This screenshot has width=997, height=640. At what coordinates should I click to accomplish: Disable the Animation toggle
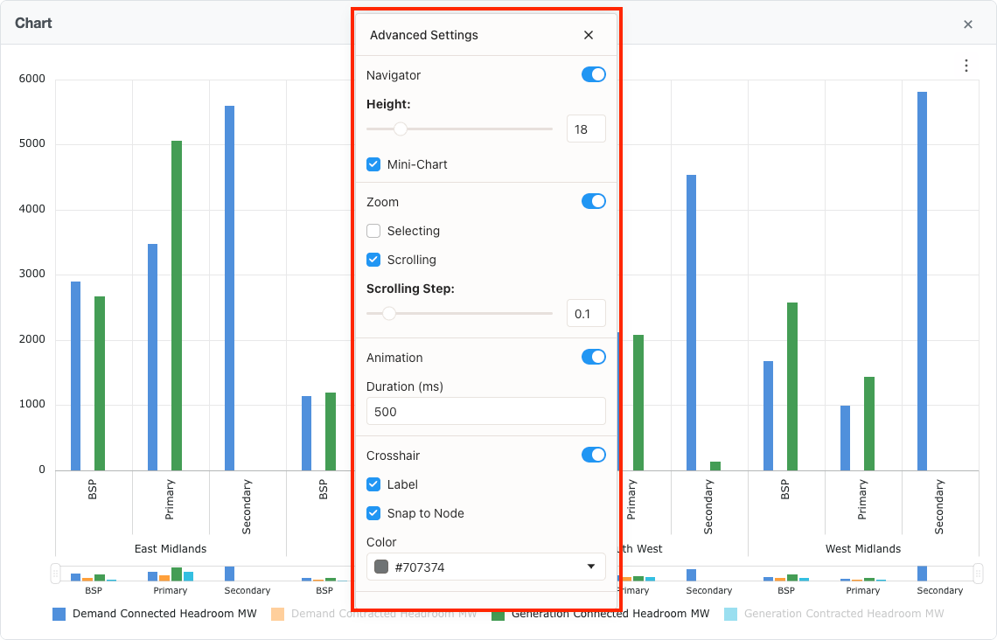pyautogui.click(x=593, y=357)
